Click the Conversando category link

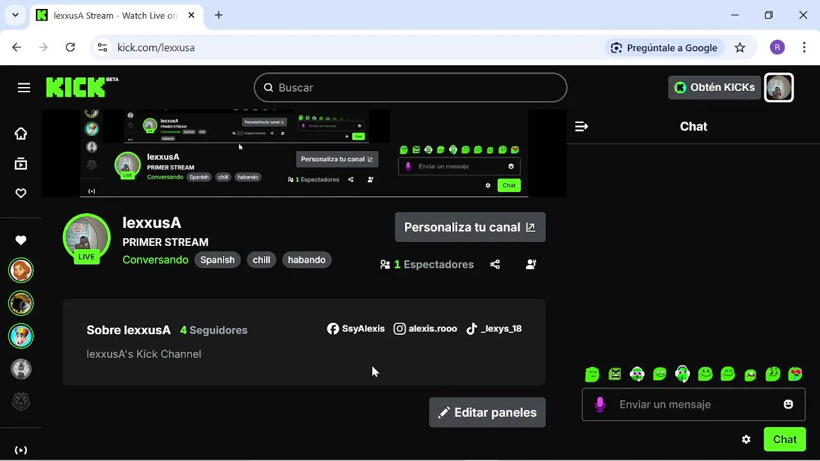(156, 260)
